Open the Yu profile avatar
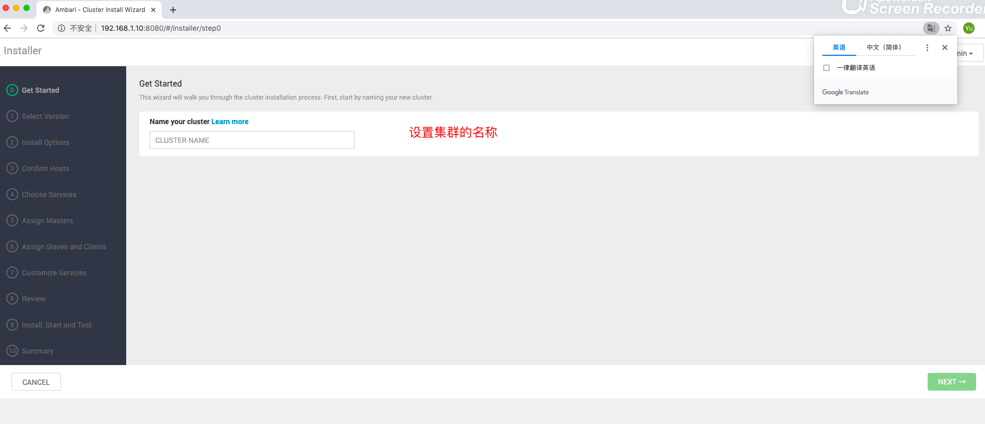This screenshot has height=424, width=985. tap(969, 28)
